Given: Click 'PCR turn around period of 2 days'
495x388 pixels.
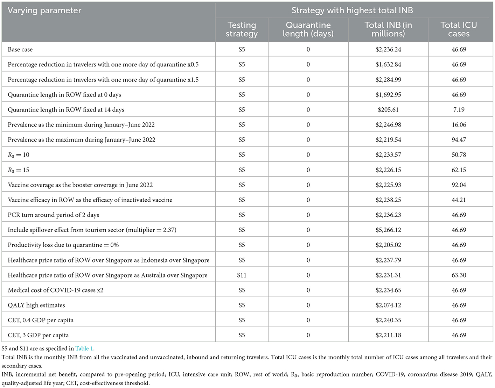Looking at the screenshot, I should (x=54, y=215).
